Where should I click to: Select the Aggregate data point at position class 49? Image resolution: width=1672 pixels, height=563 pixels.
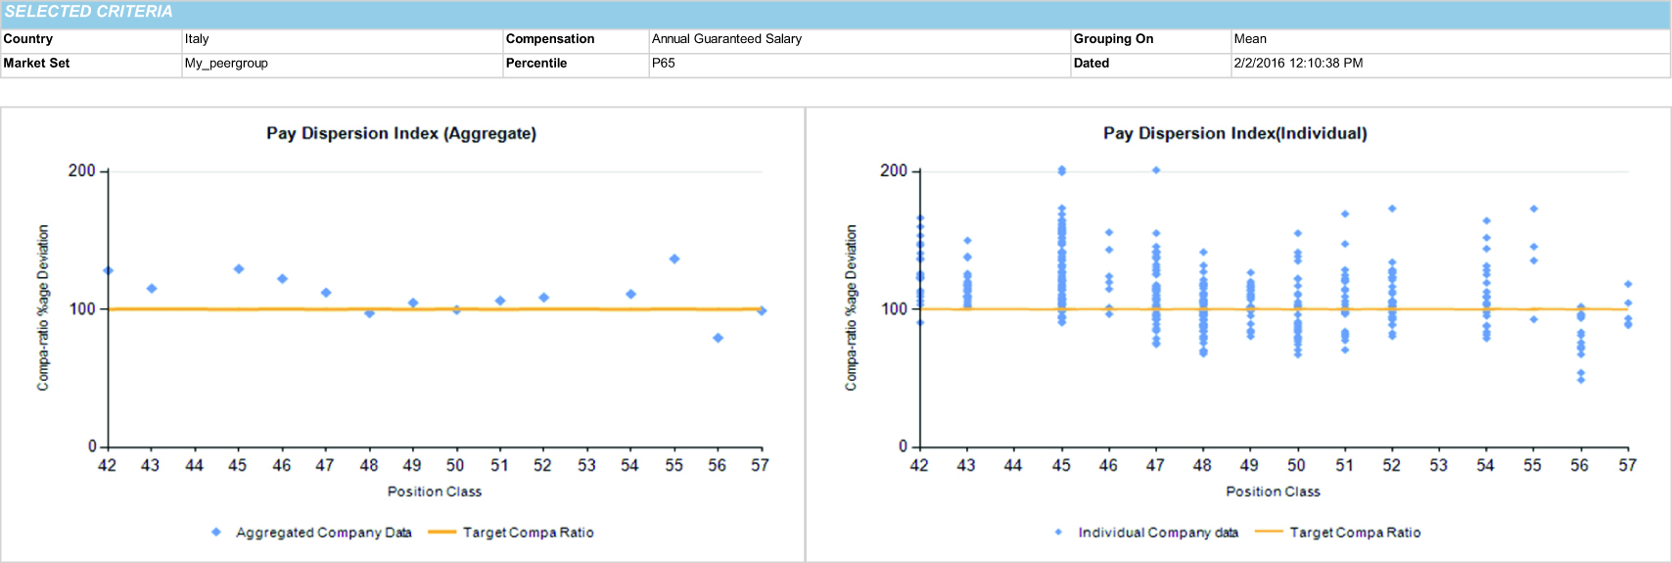pyautogui.click(x=413, y=304)
